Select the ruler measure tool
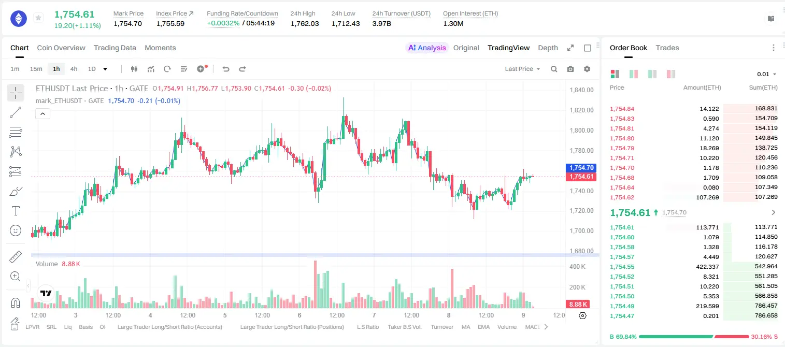The width and height of the screenshot is (785, 347). [16, 257]
